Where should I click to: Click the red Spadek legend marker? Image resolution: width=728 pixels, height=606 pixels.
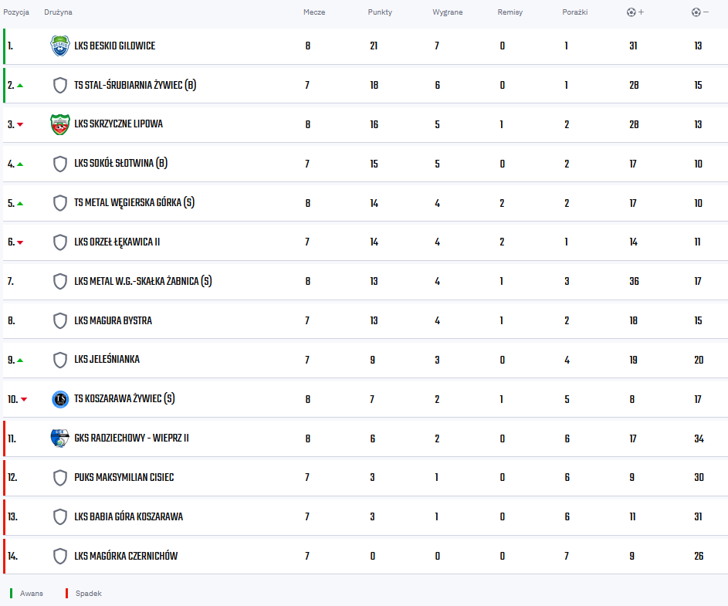point(67,594)
